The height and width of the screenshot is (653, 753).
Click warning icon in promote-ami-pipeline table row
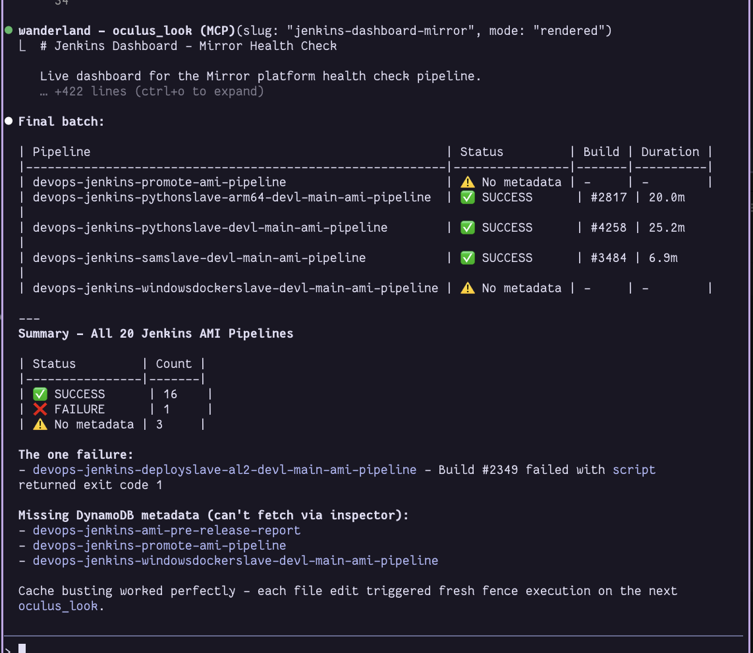tap(467, 182)
